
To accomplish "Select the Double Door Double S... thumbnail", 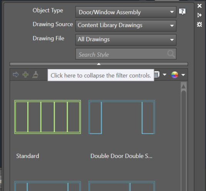I will [122, 117].
